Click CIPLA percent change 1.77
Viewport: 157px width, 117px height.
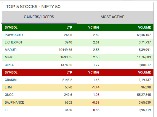(x=96, y=65)
